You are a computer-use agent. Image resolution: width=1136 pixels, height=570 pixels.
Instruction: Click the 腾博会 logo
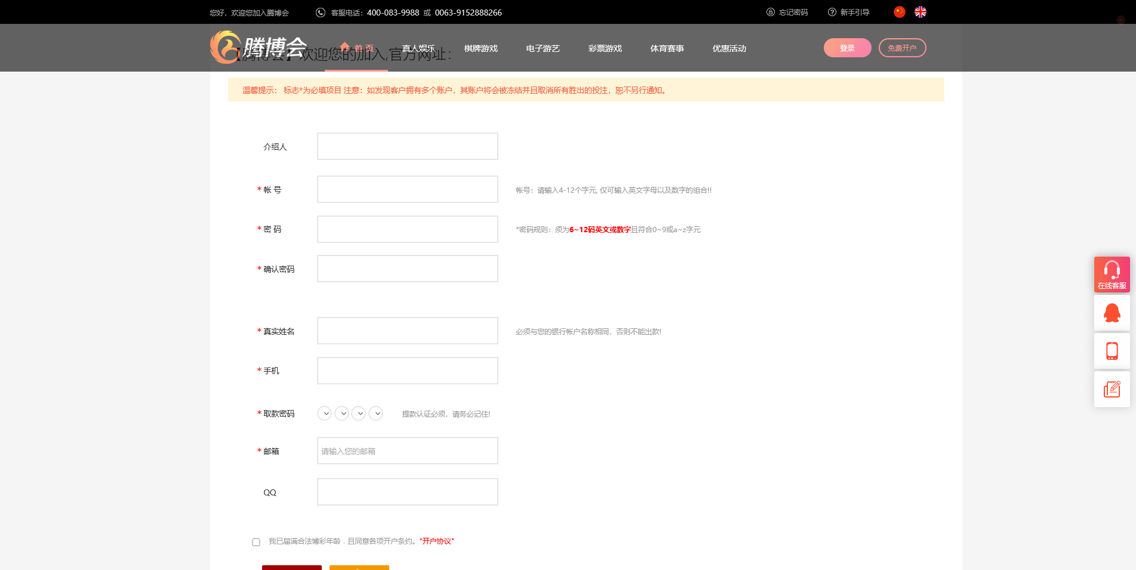(x=259, y=47)
